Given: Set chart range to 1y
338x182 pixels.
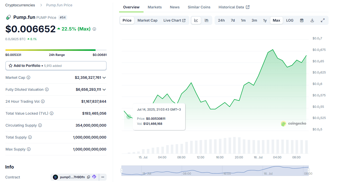Looking at the screenshot, I should 265,20.
